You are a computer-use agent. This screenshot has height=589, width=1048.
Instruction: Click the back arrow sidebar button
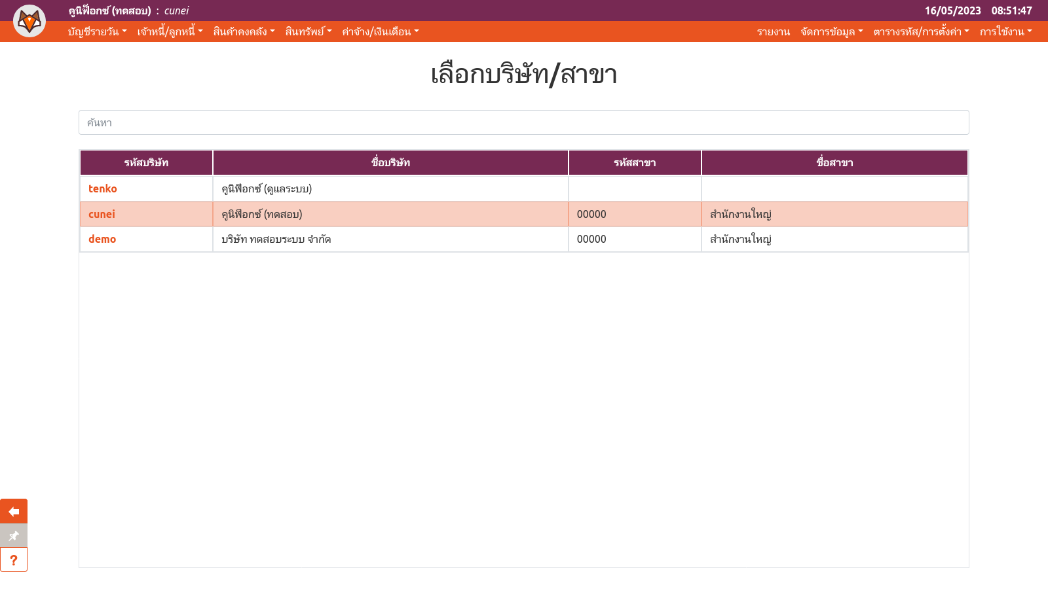click(x=14, y=511)
